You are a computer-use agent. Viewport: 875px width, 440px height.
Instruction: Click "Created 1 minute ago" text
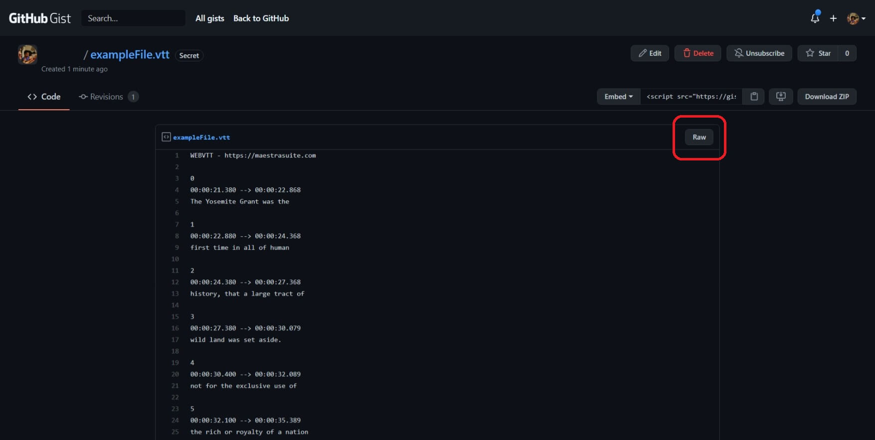pos(74,69)
